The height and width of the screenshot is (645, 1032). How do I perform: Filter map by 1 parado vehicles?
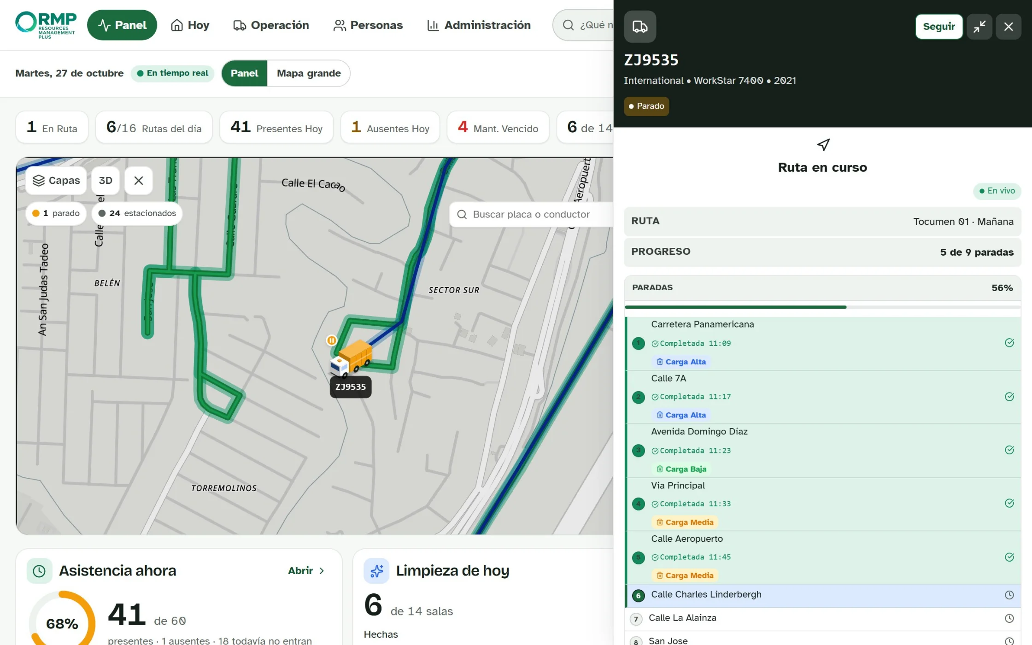coord(56,213)
